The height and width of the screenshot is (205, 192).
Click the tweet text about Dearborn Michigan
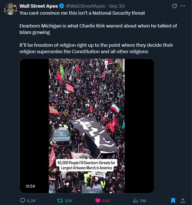(x=98, y=29)
